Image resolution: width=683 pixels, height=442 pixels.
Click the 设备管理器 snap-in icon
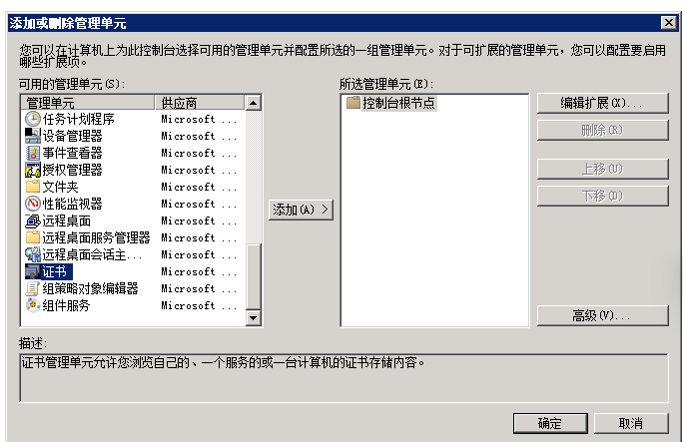tap(33, 136)
